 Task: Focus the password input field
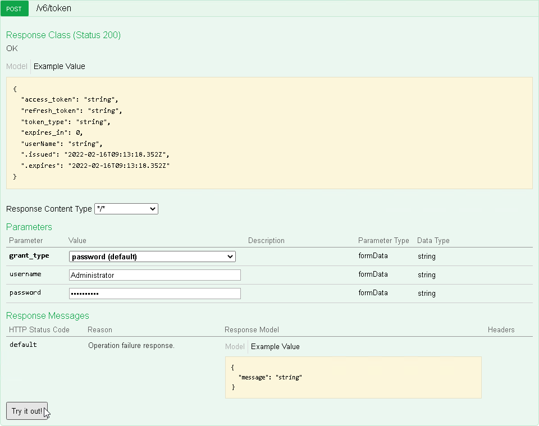(155, 294)
